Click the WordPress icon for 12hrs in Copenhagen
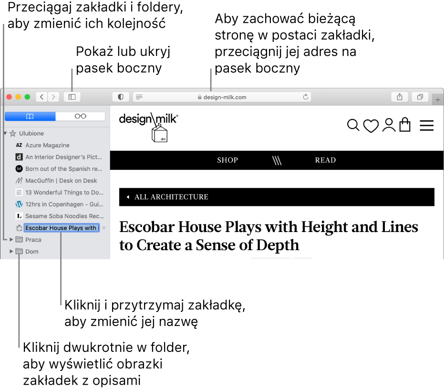The width and height of the screenshot is (444, 391). tap(19, 204)
